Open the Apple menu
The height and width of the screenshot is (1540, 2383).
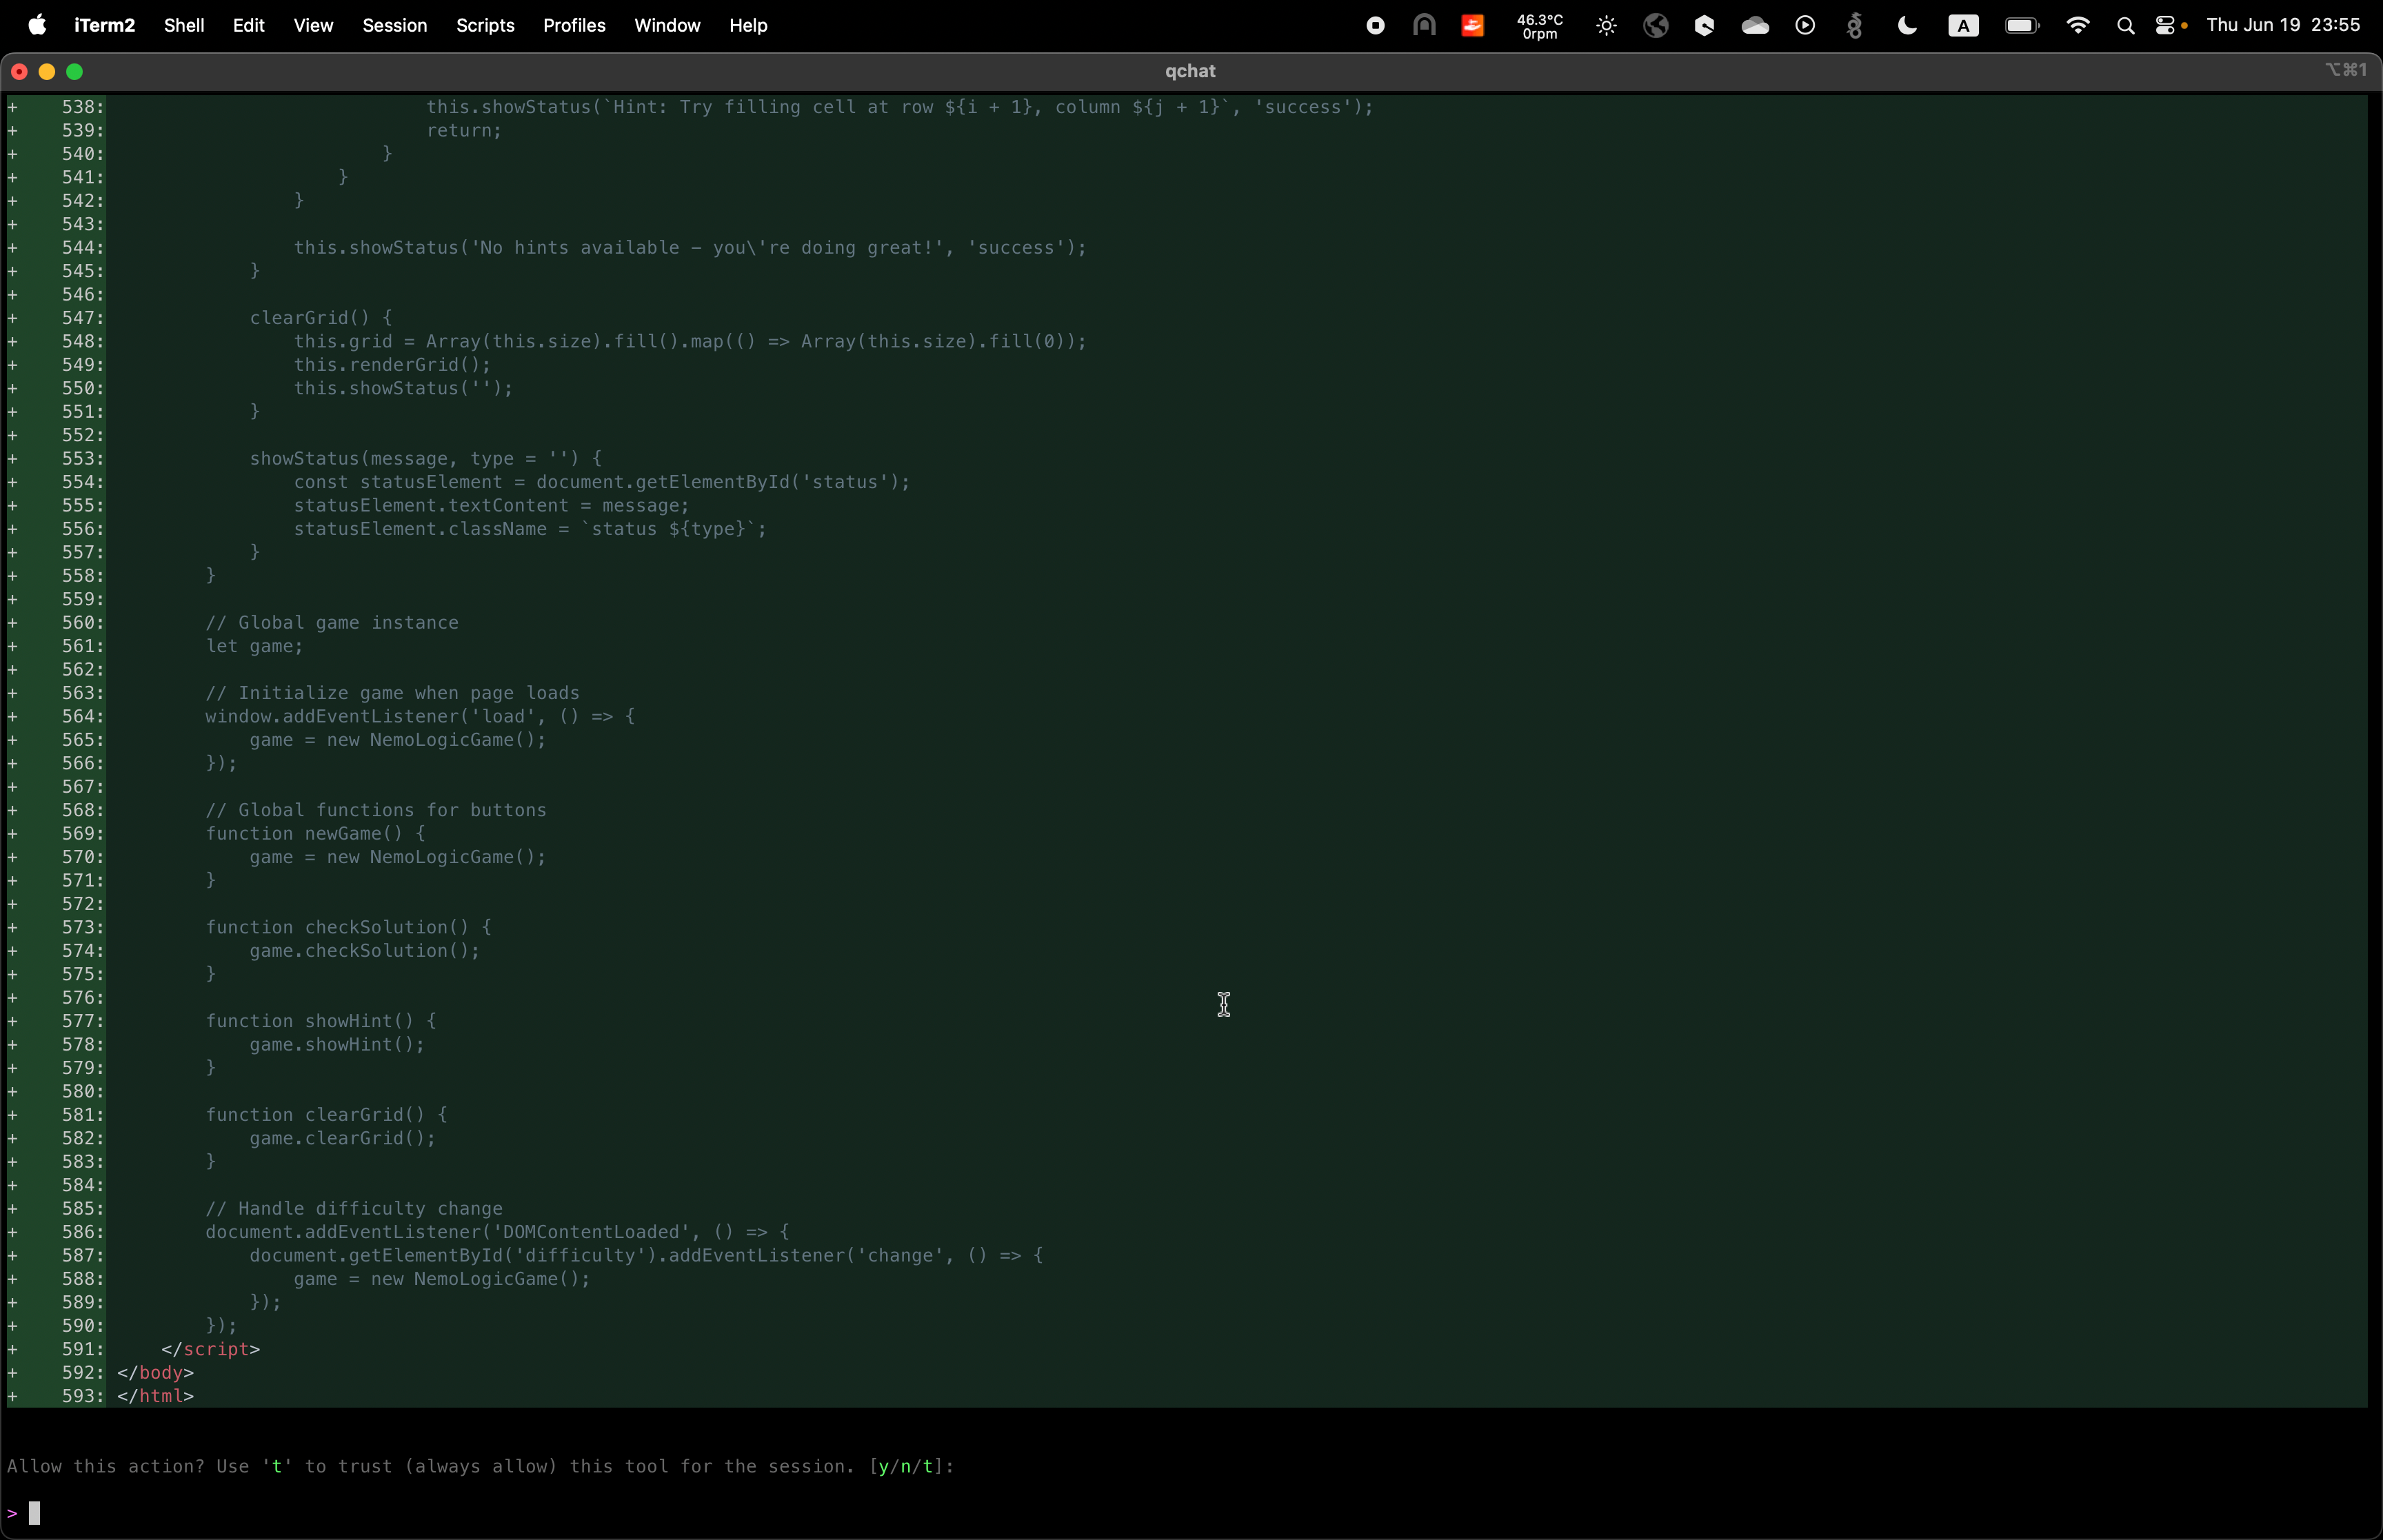pos(37,25)
